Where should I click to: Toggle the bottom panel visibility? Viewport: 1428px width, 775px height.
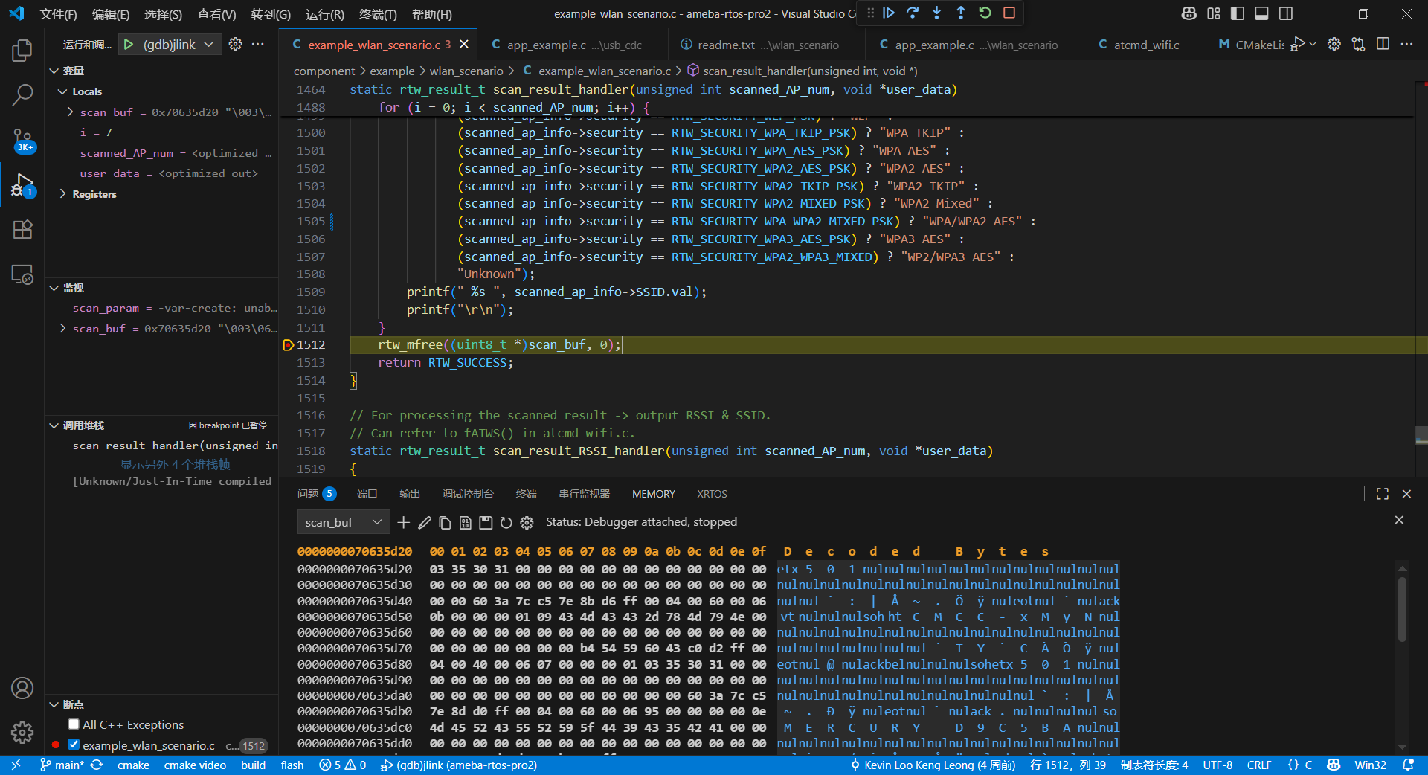[1261, 13]
